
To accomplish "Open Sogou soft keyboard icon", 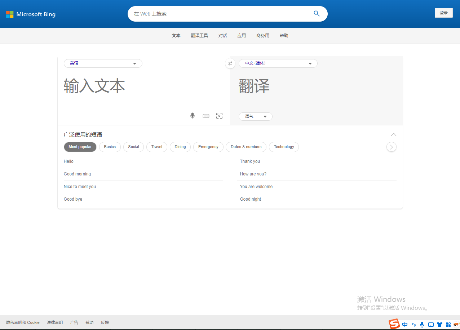I will [431, 325].
